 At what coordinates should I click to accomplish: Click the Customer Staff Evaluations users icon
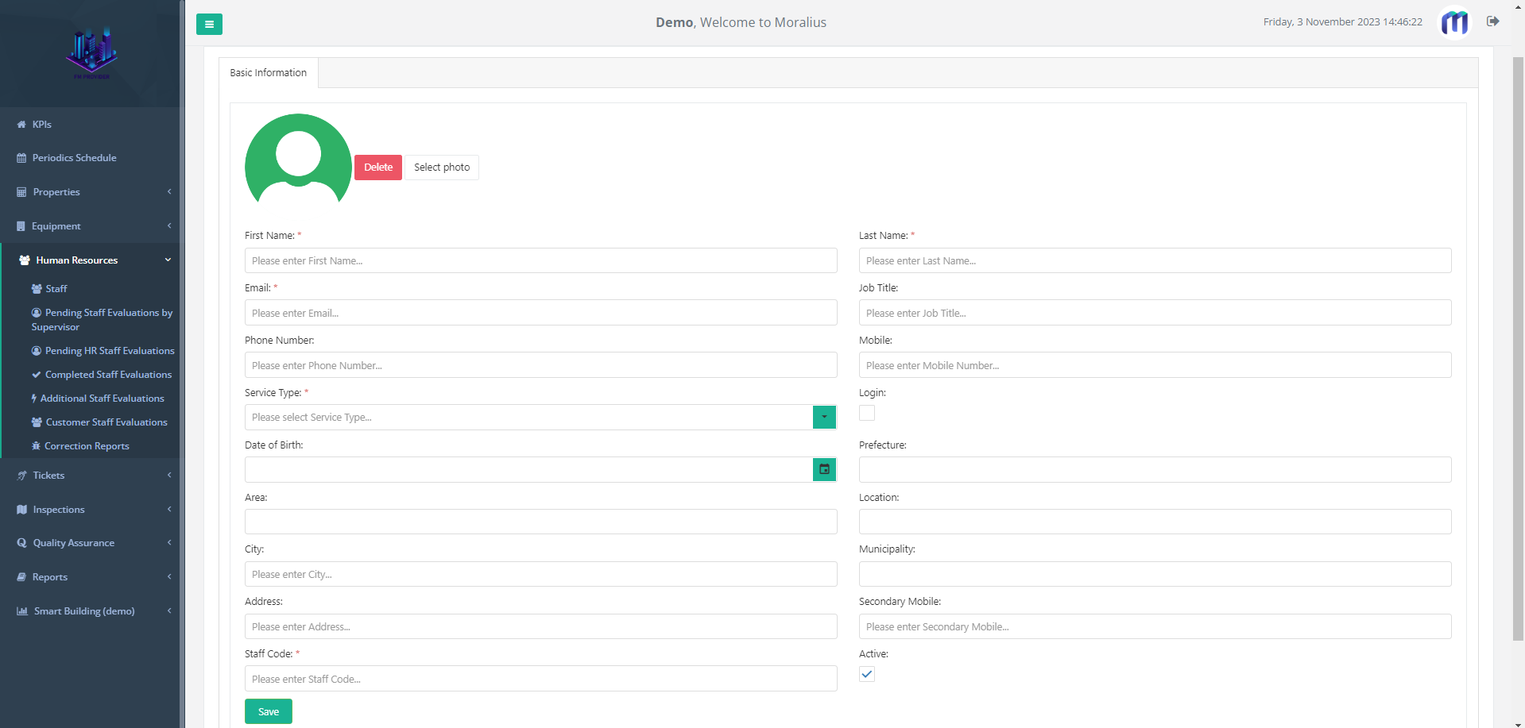tap(37, 422)
